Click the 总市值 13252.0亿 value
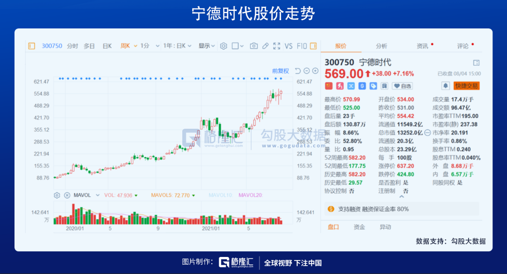The height and width of the screenshot is (274, 507). click(410, 133)
